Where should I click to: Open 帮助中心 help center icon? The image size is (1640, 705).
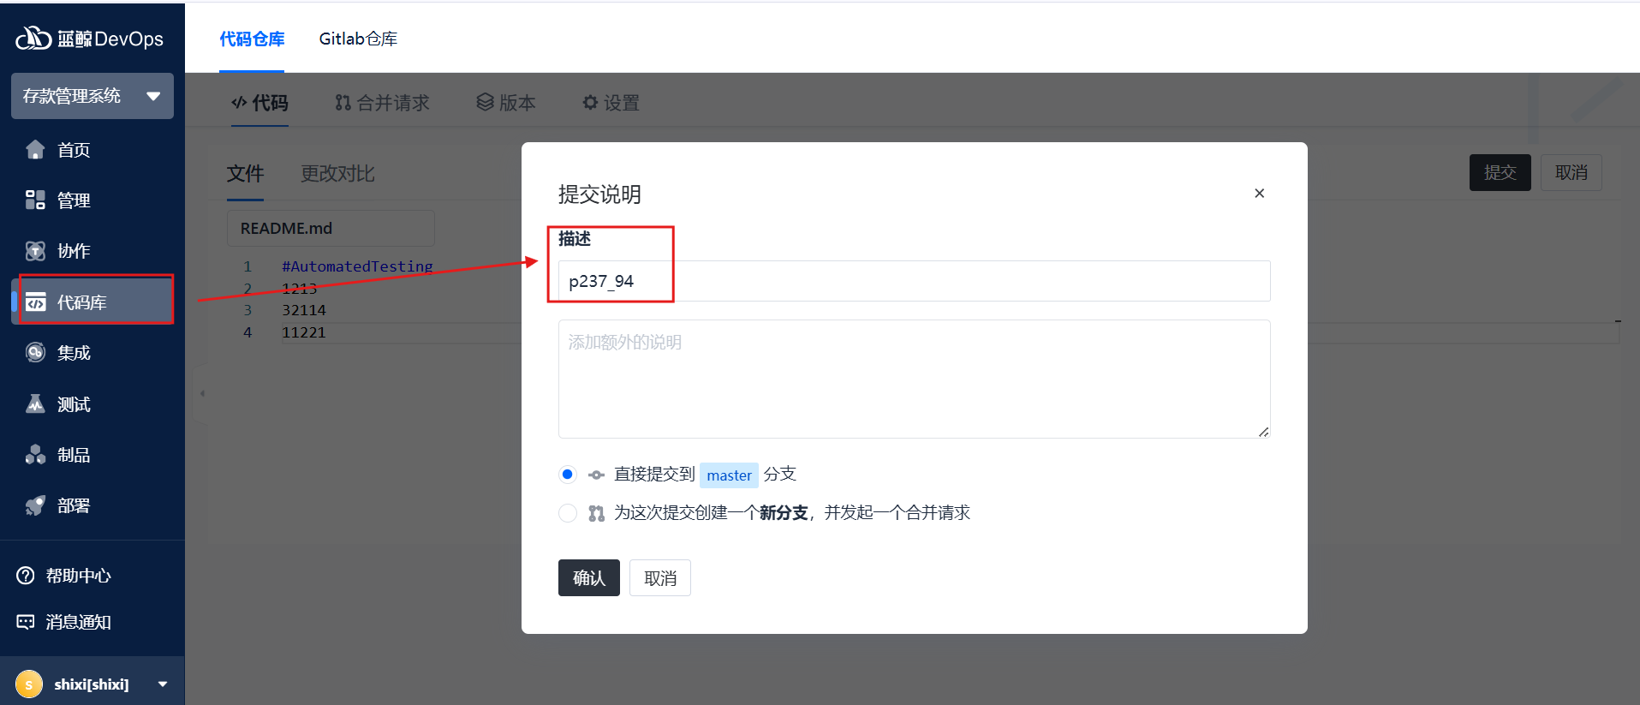(26, 576)
